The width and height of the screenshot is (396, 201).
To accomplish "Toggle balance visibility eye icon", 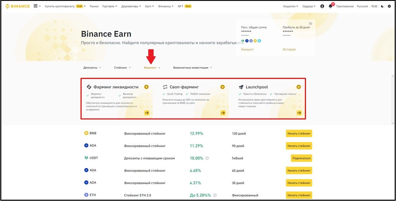I will [x=310, y=24].
